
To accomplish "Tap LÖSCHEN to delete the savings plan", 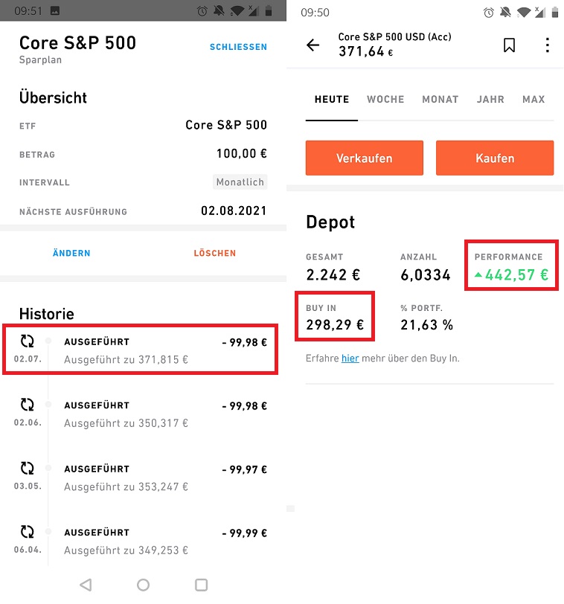I will click(214, 253).
